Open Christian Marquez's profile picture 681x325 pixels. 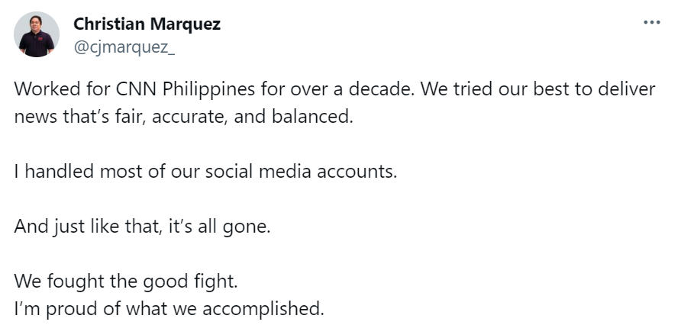pos(37,34)
